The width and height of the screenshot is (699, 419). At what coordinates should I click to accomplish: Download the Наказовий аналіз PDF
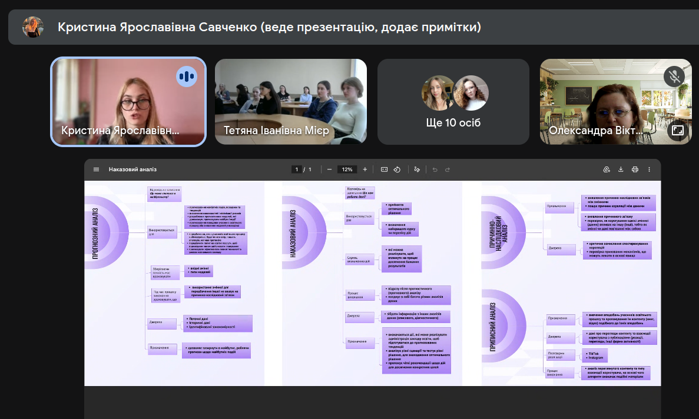coord(621,169)
